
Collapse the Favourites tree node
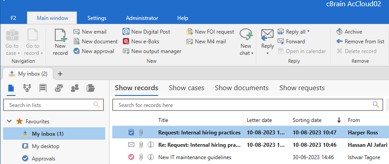(x=9, y=121)
